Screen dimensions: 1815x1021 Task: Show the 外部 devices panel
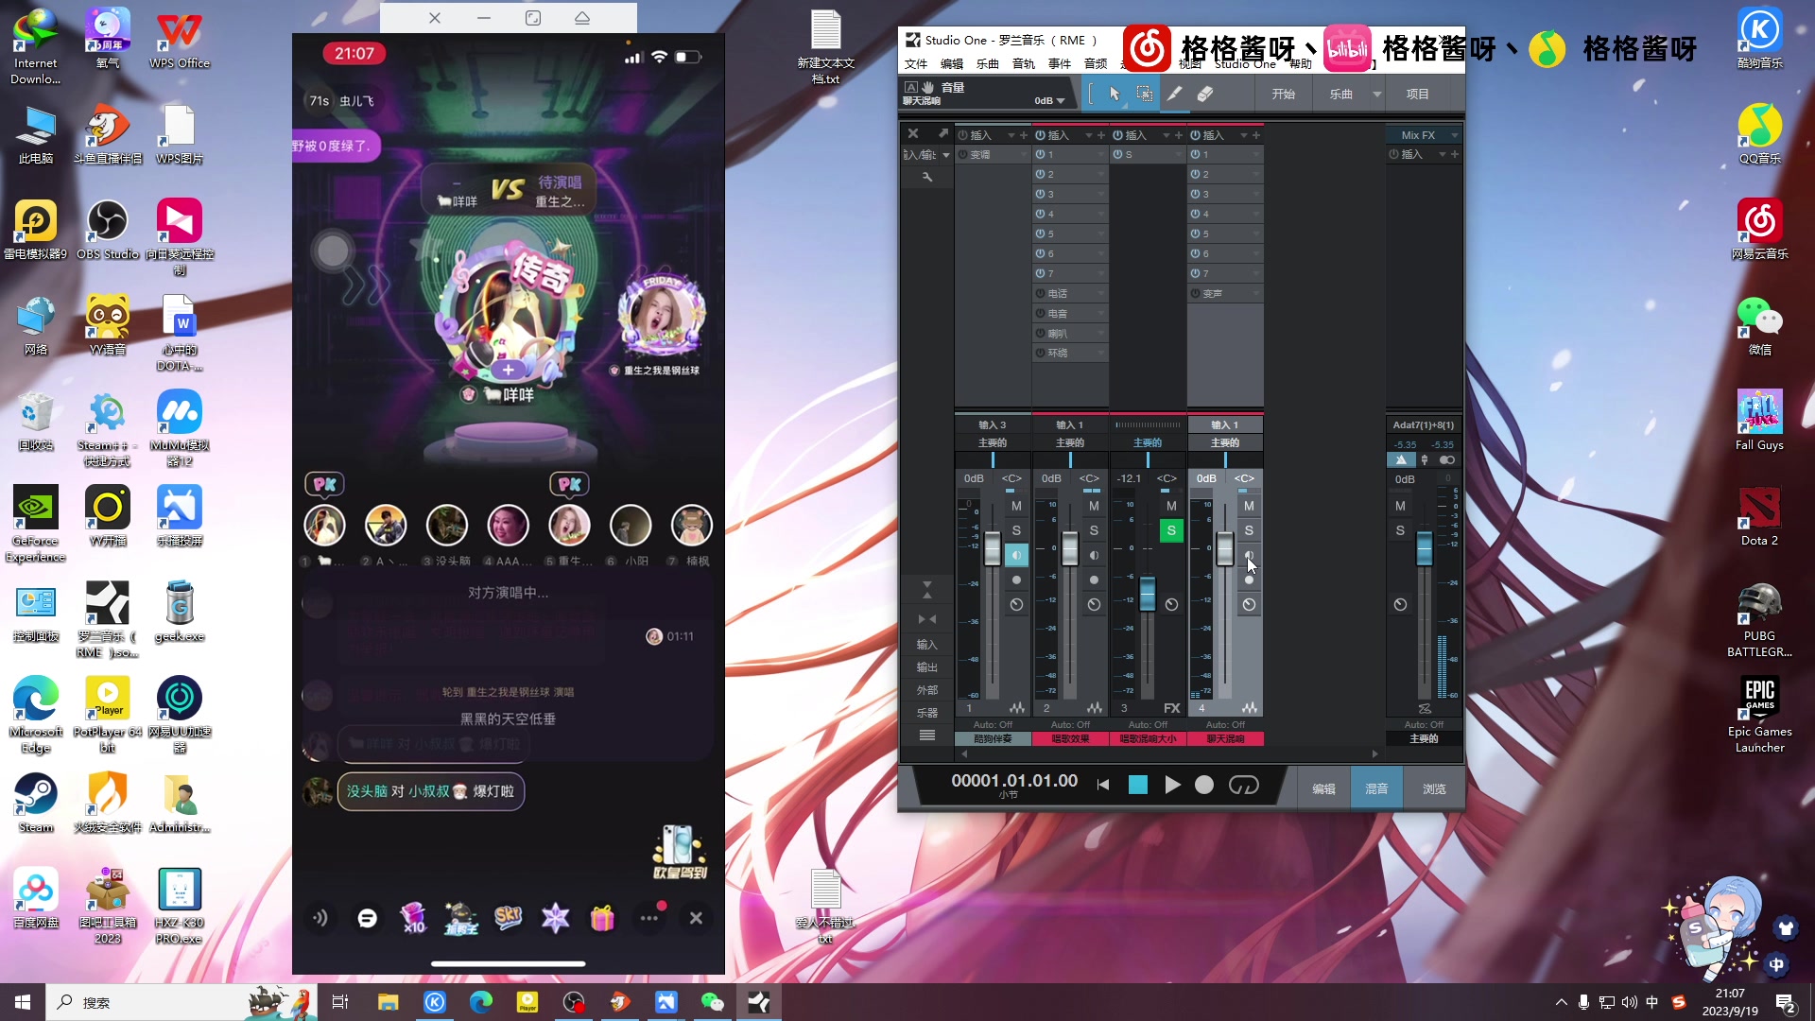point(927,690)
